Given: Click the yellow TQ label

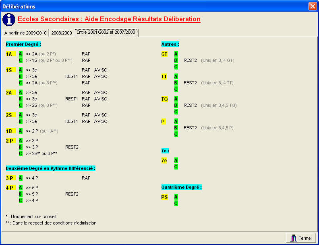Looking at the screenshot, I should (165, 99).
